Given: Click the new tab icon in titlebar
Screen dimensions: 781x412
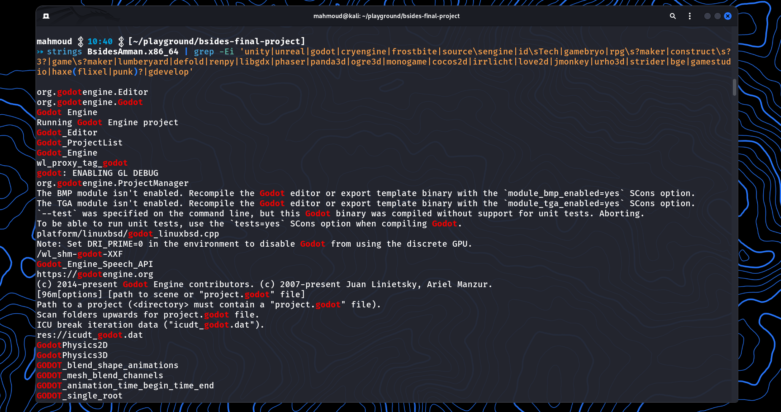Looking at the screenshot, I should pos(46,16).
